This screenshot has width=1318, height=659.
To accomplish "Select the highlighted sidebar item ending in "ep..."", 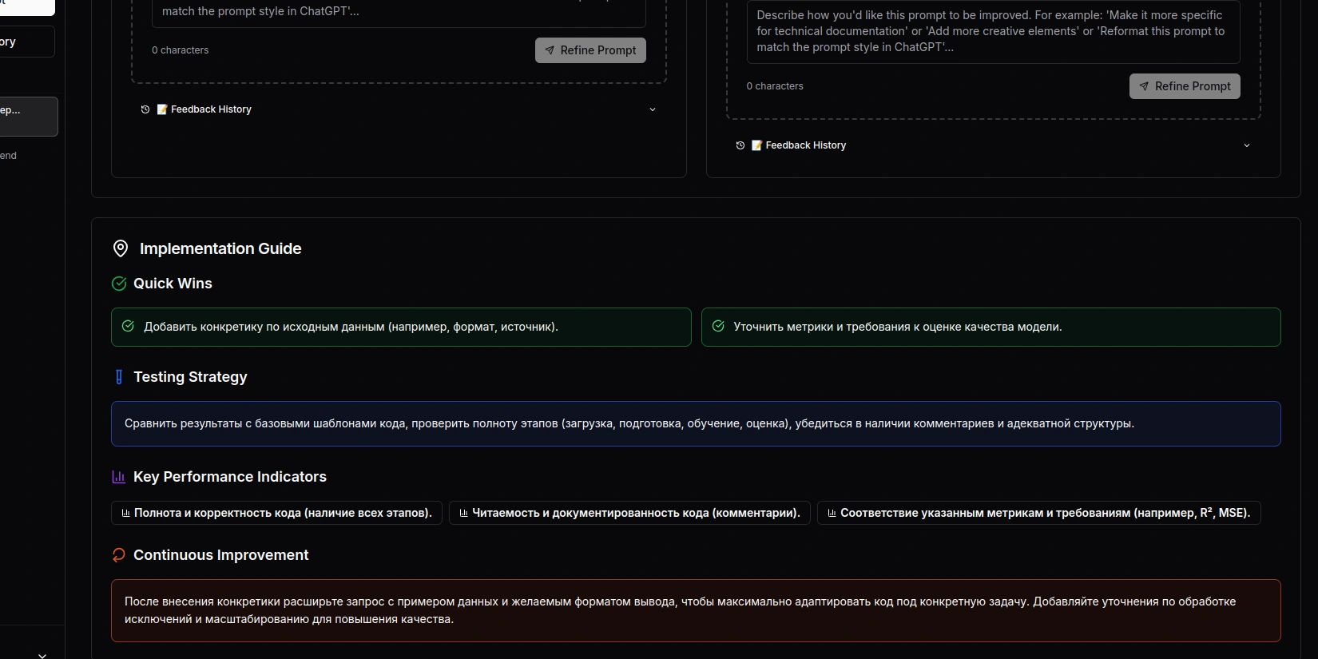I will click(27, 116).
